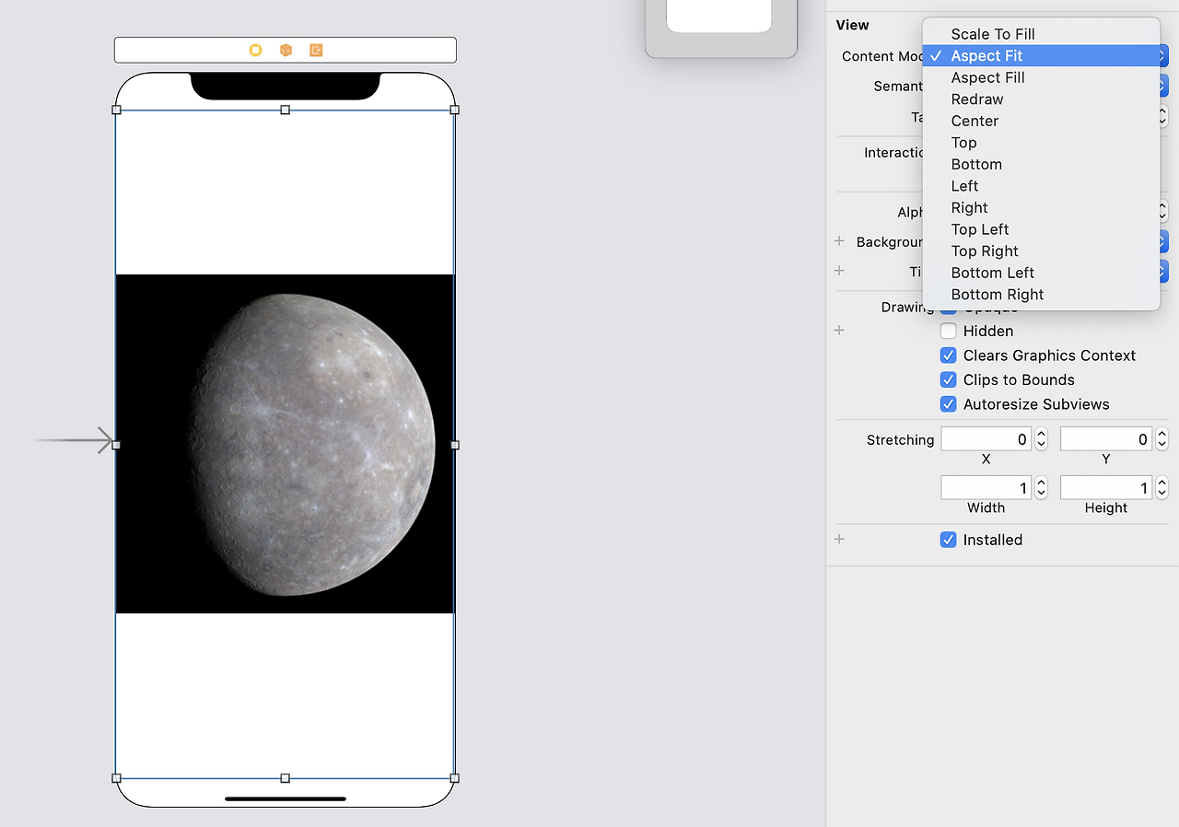The image size is (1179, 827).
Task: Click the yellow View Controller icon
Action: coord(256,50)
